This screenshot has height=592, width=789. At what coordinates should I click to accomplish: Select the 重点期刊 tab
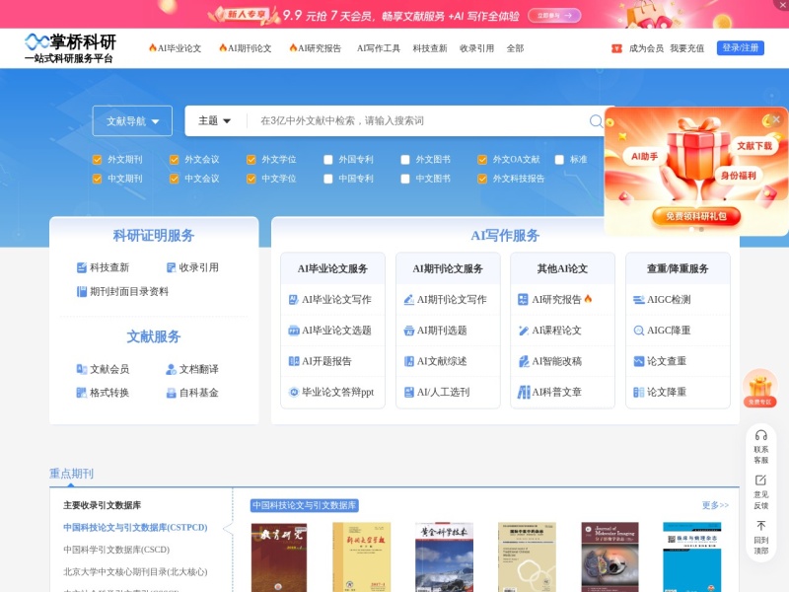click(71, 474)
